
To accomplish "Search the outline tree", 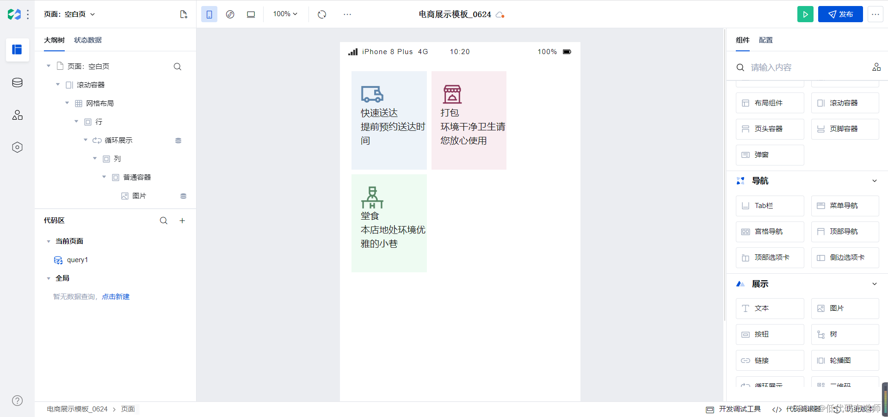I will point(177,67).
